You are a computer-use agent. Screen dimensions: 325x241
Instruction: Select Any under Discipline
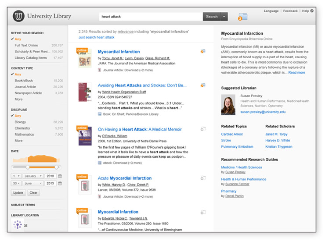coord(18,116)
